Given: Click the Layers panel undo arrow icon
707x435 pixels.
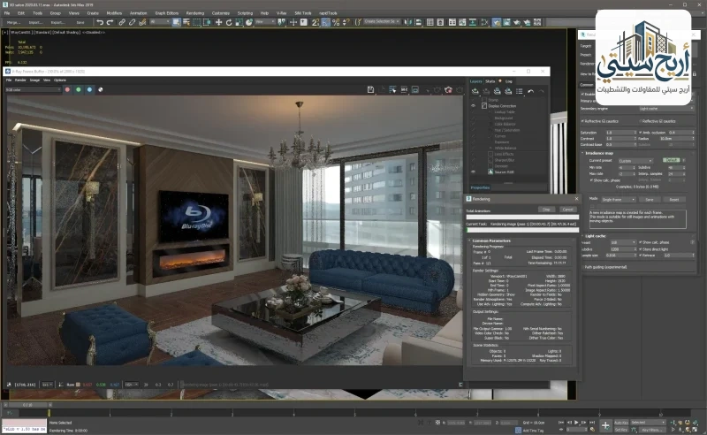Looking at the screenshot, I should [x=531, y=91].
